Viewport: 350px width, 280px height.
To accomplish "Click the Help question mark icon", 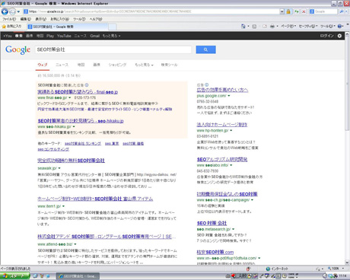I will pyautogui.click(x=340, y=26).
